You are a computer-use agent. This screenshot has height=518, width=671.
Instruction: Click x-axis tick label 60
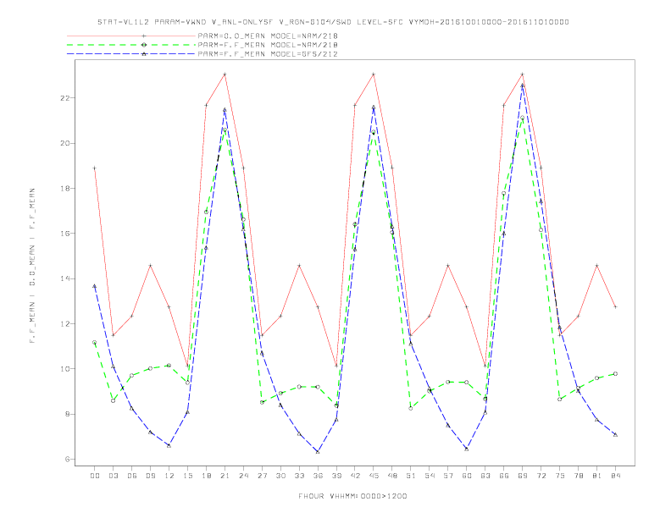click(467, 476)
